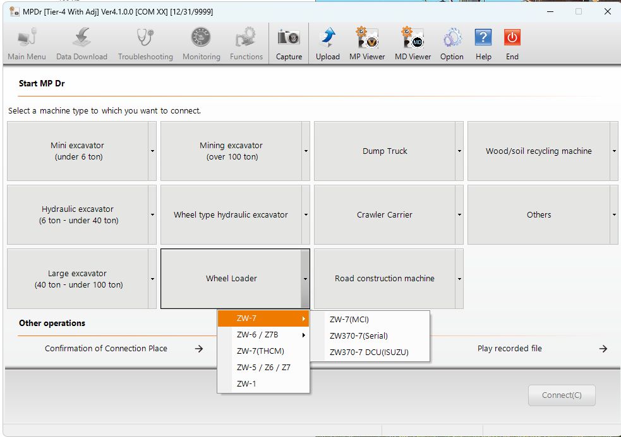
Task: Select ZW-5 / Z6 / Z7 entry
Action: (263, 368)
